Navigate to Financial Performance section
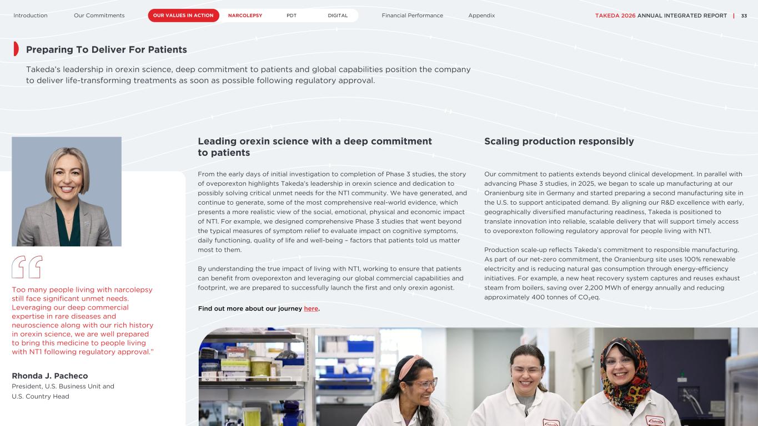The image size is (758, 426). point(413,16)
